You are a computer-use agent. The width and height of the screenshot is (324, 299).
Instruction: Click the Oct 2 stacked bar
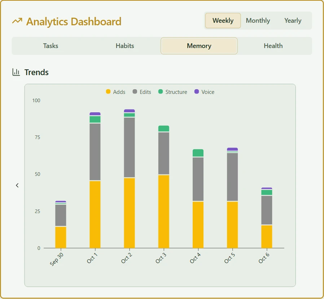click(130, 179)
